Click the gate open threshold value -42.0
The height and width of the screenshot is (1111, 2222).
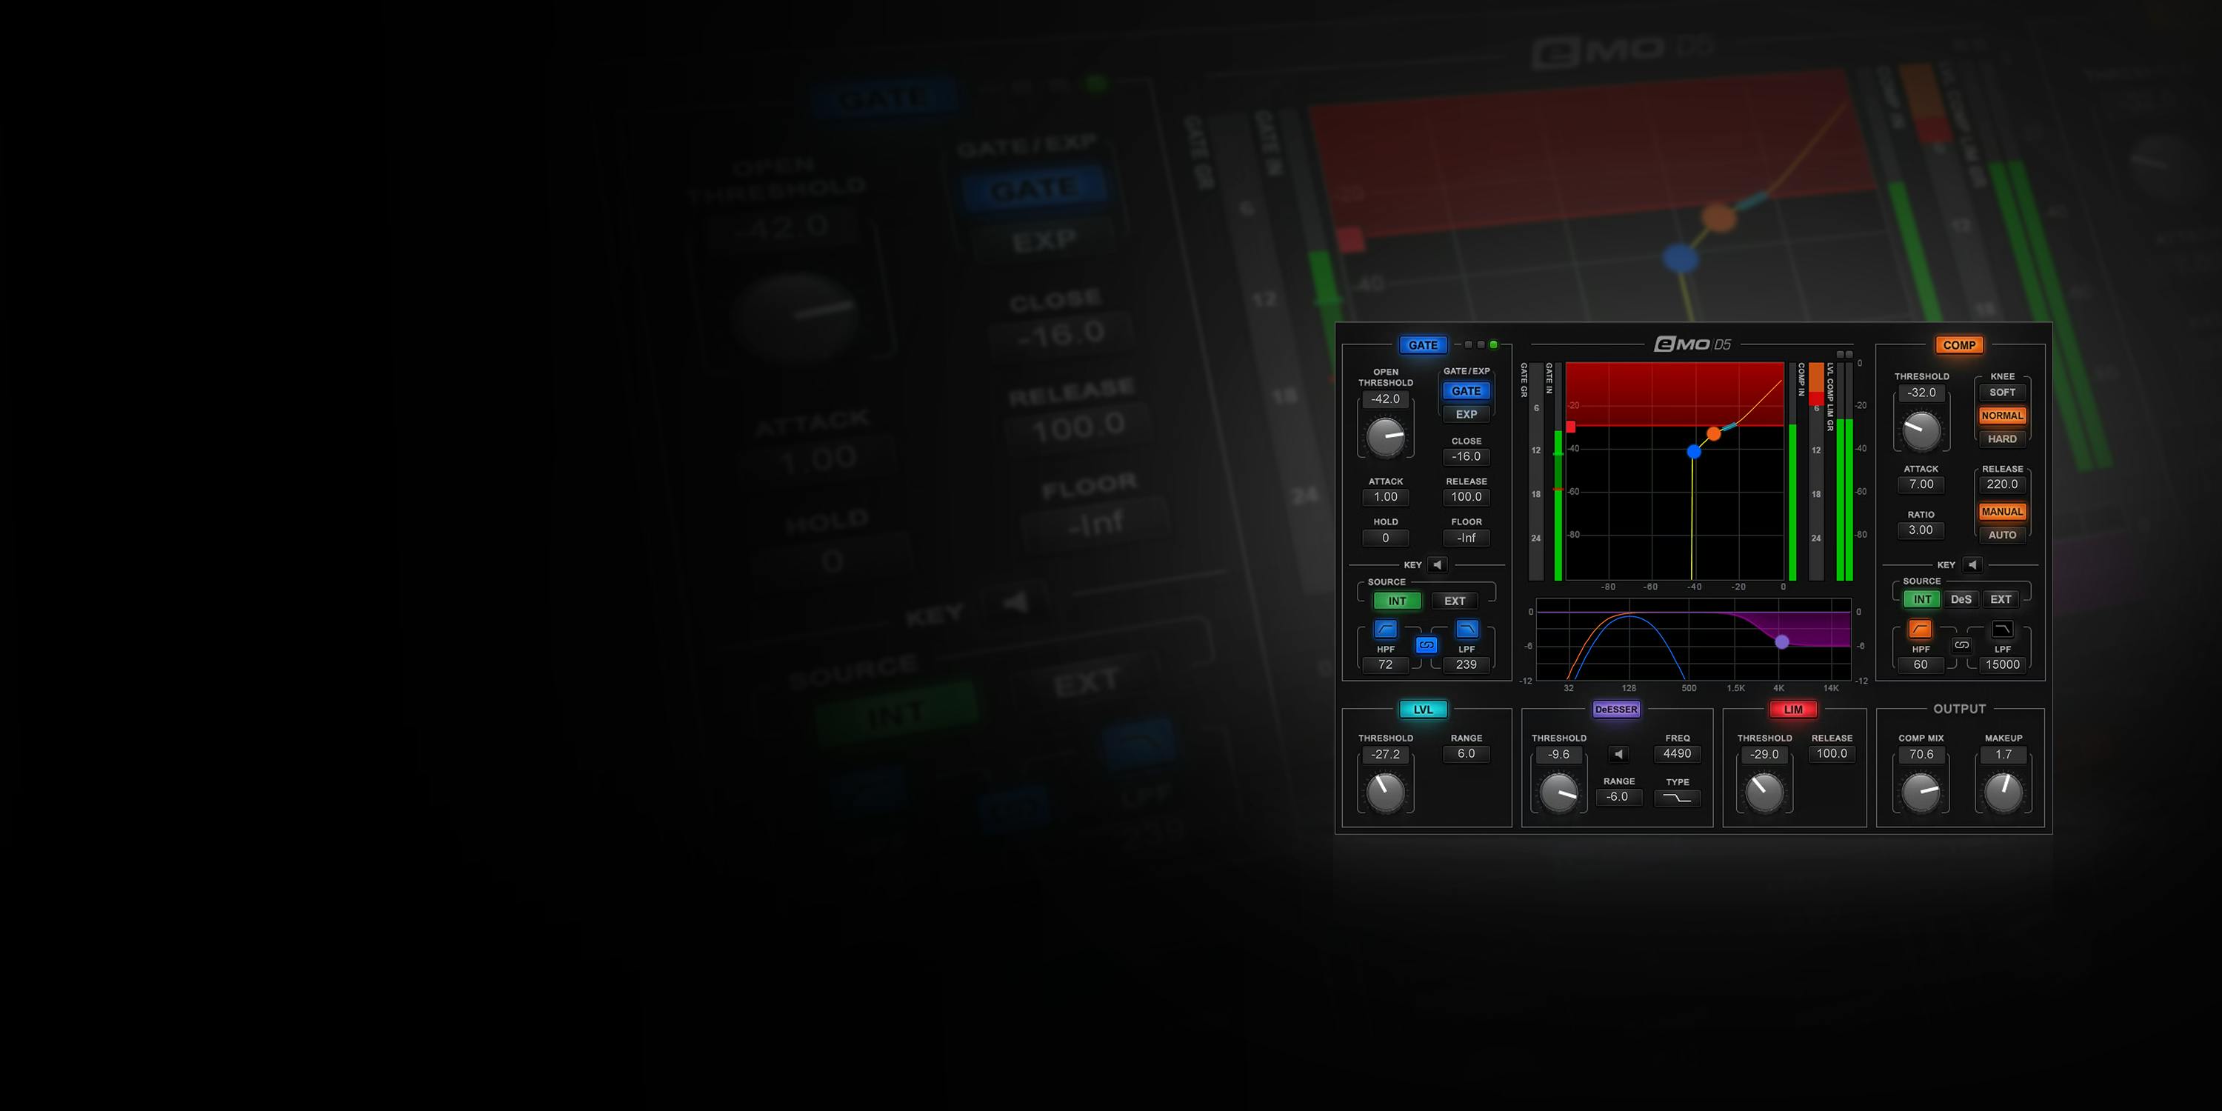pos(1385,399)
